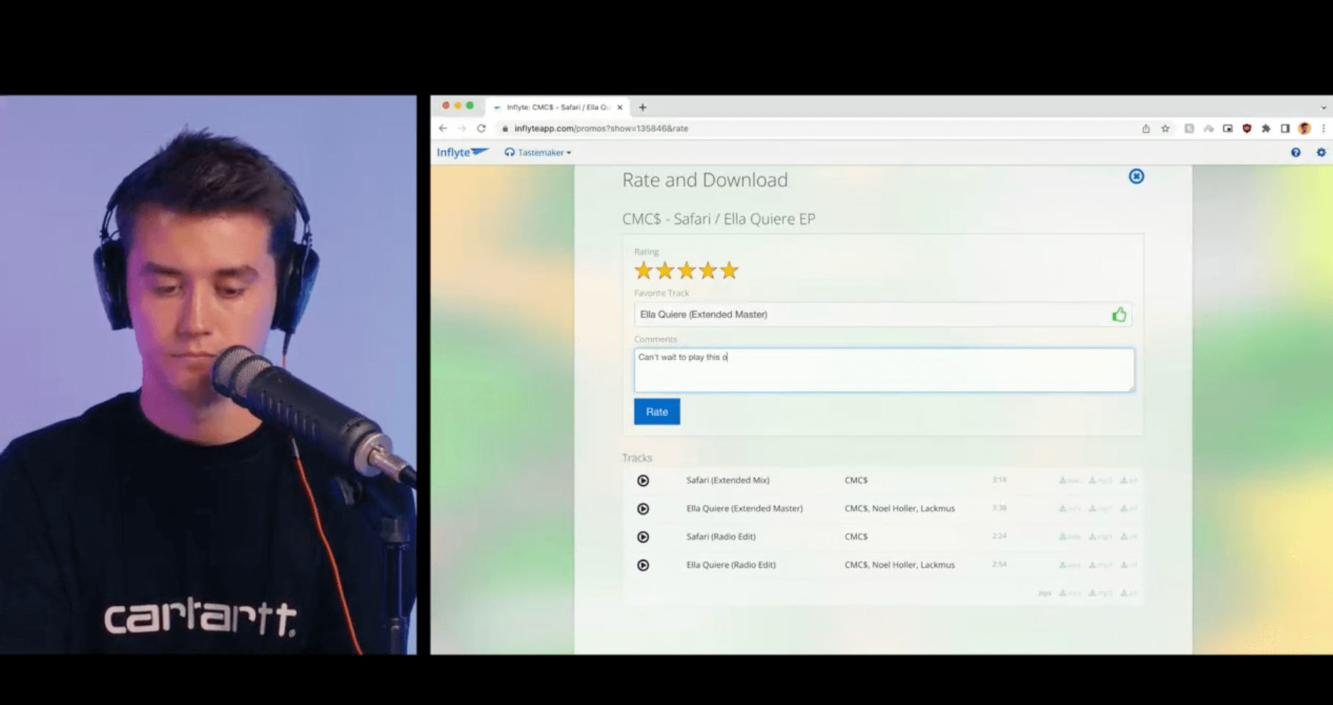Download mp3 of Ella Quiere (Extended Master)
Image resolution: width=1333 pixels, height=705 pixels.
pos(1101,509)
